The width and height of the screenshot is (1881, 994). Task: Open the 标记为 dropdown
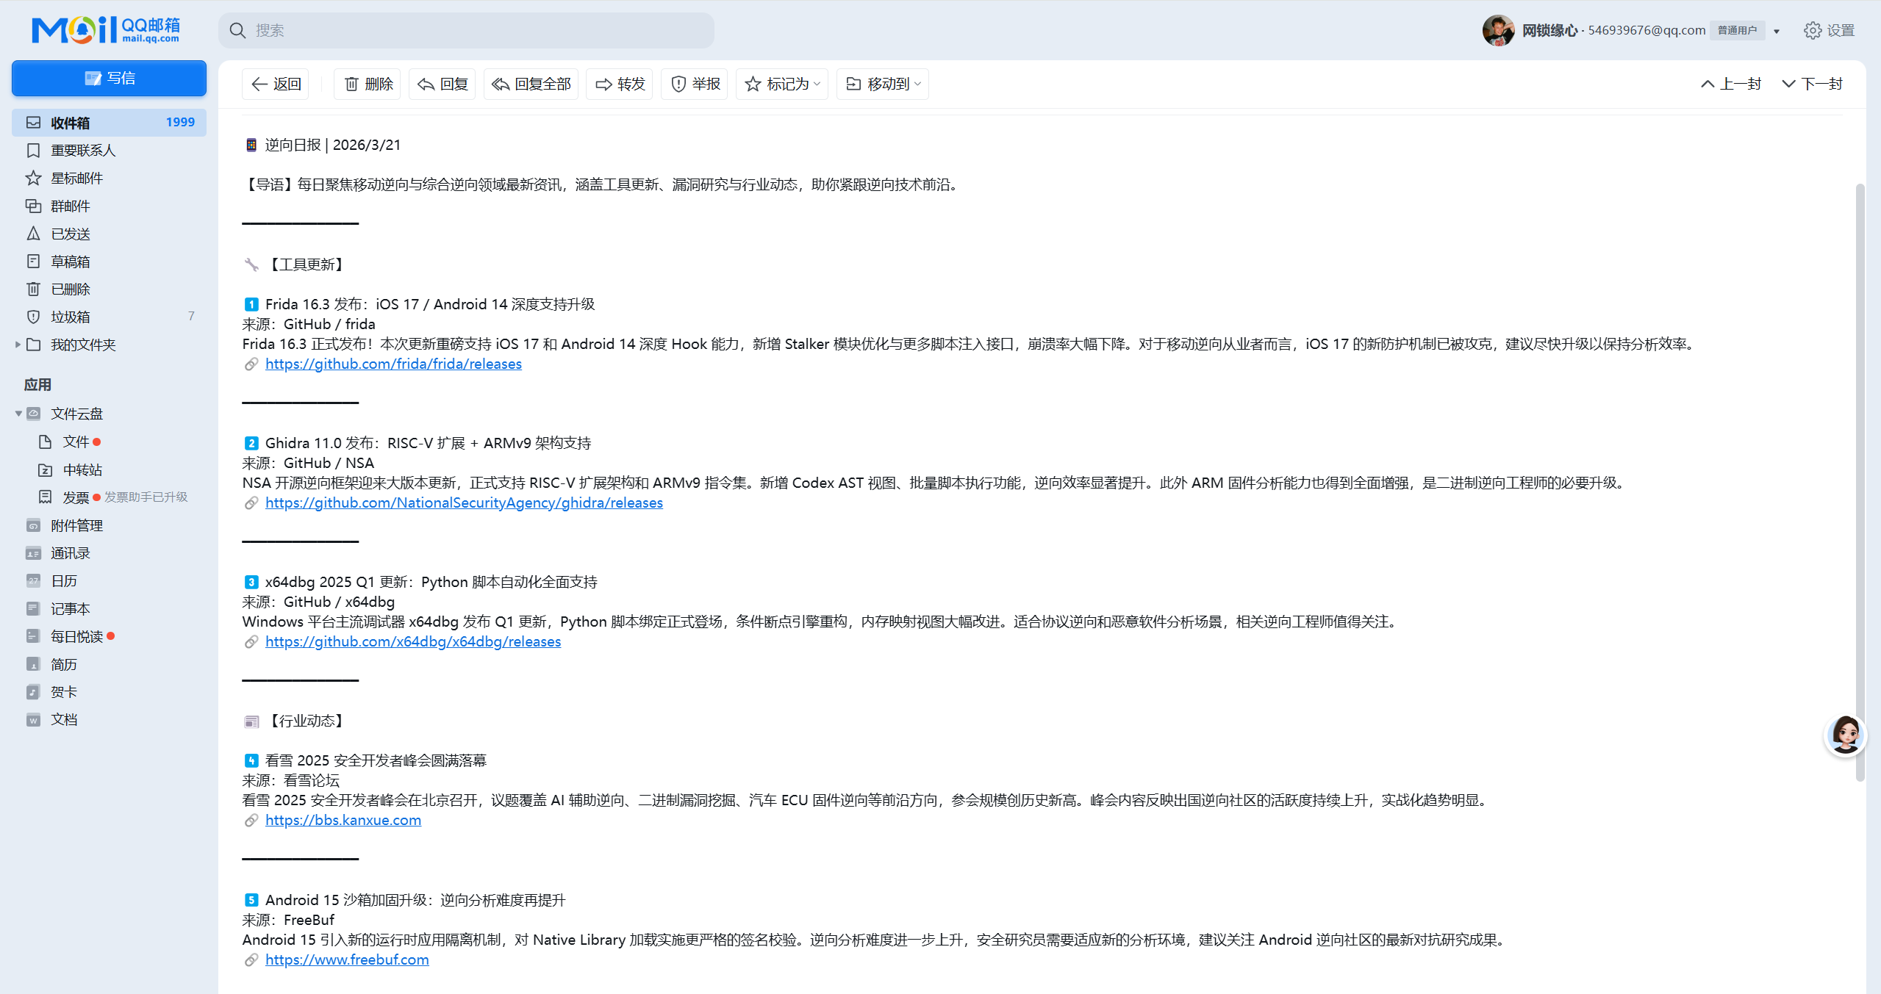[x=782, y=84]
